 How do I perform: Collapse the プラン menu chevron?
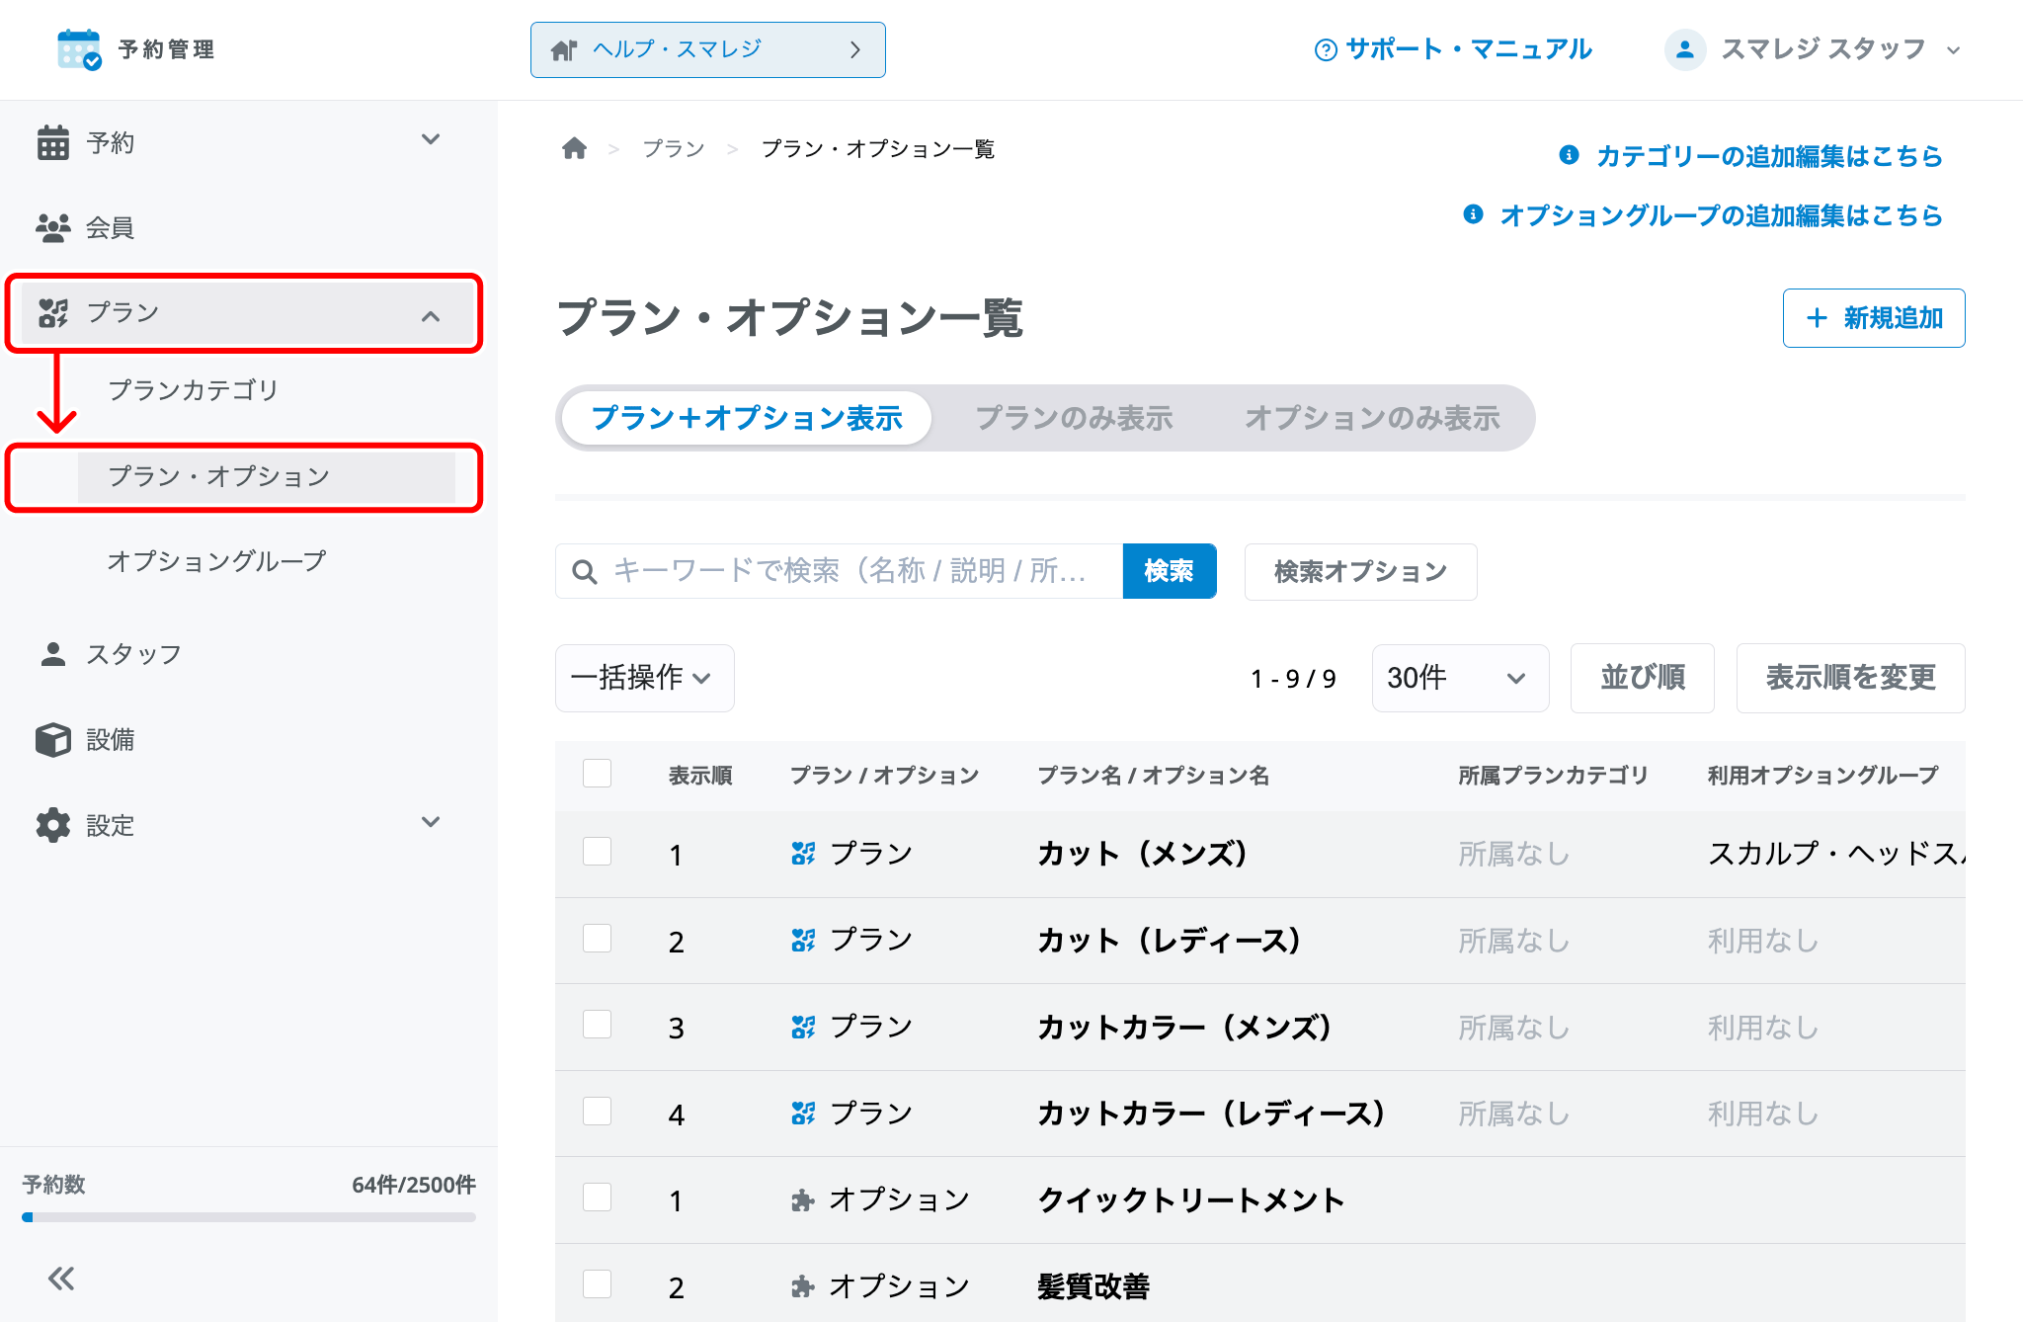(x=431, y=316)
